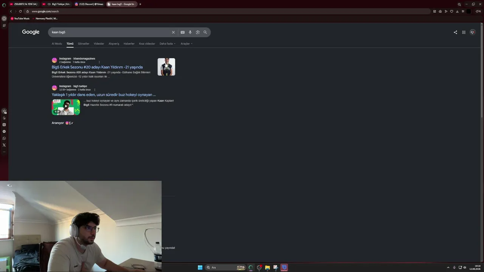Open the Opera browser taskbar icon

[x=251, y=267]
